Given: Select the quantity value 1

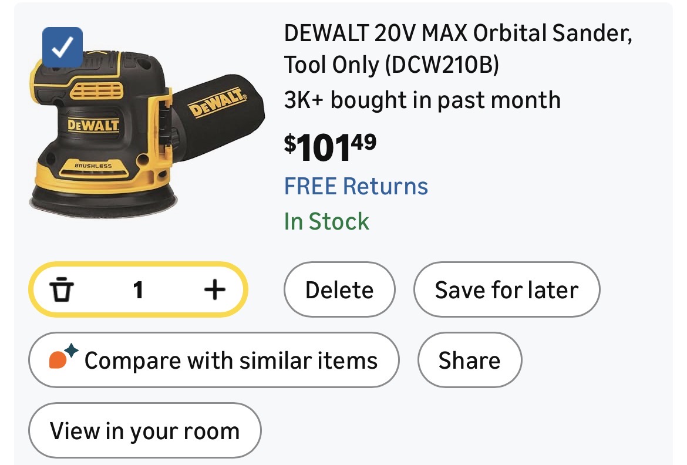Looking at the screenshot, I should pyautogui.click(x=138, y=289).
